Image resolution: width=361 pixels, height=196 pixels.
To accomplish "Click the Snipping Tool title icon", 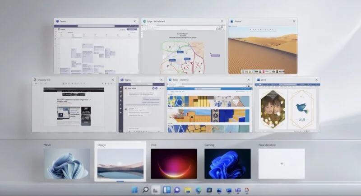I will point(35,79).
